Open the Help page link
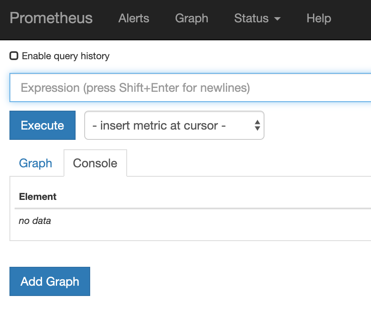371x311 pixels. [x=319, y=18]
